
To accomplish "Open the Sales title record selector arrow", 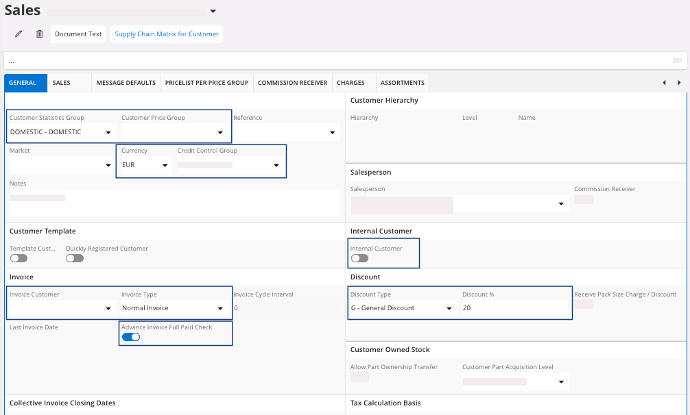I will click(213, 12).
